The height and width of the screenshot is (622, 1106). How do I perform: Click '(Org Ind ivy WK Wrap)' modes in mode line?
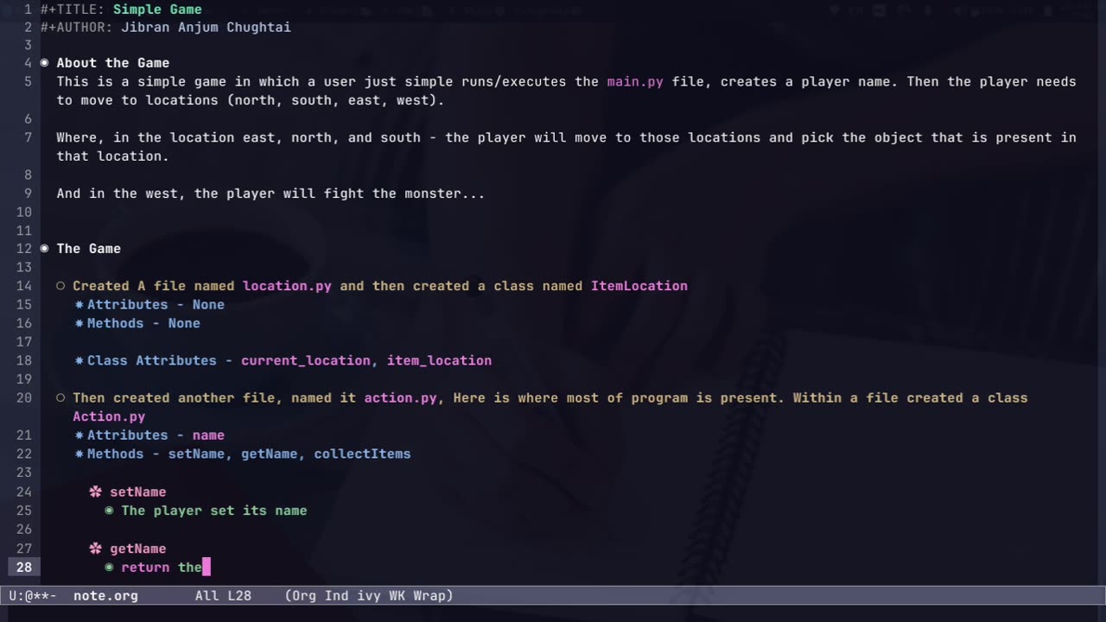coord(369,595)
